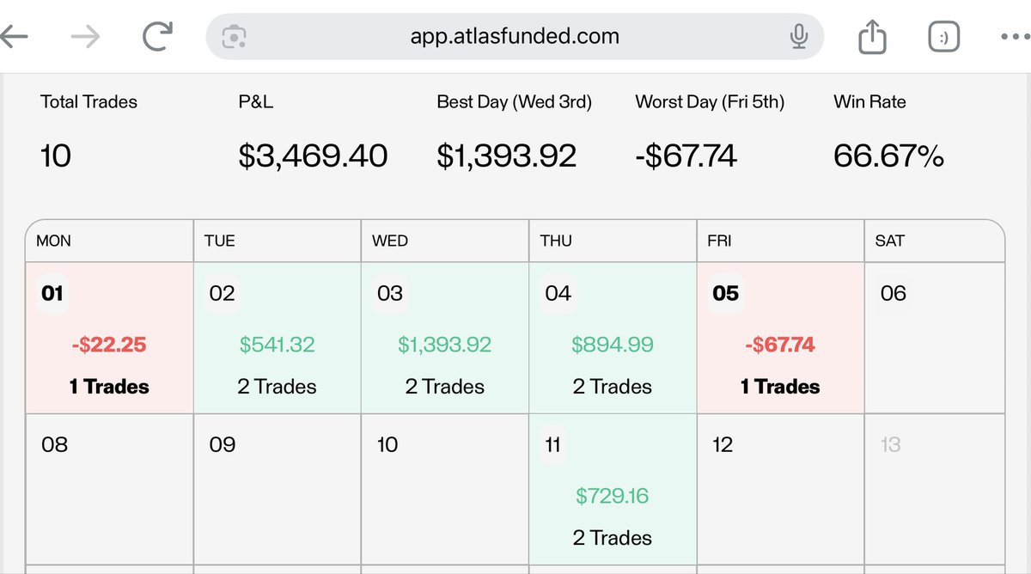Open Friday 05 losing day cell
The height and width of the screenshot is (574, 1031).
click(x=779, y=338)
